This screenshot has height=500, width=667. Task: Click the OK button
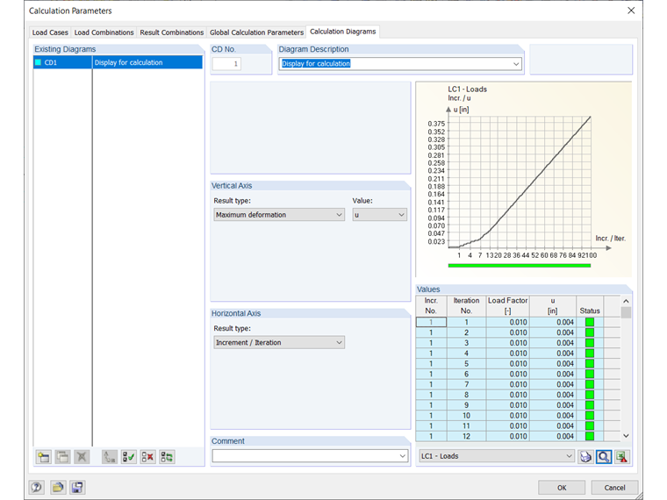click(x=562, y=488)
